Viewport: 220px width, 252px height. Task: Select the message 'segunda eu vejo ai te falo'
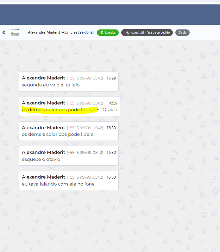point(51,85)
